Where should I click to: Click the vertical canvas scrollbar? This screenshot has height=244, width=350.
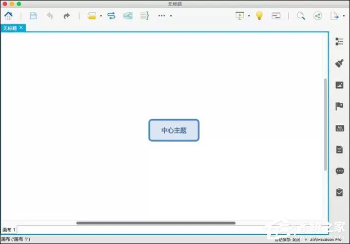325,125
